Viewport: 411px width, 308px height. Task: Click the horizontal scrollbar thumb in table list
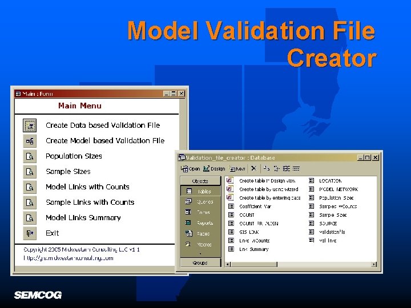pyautogui.click(x=253, y=264)
